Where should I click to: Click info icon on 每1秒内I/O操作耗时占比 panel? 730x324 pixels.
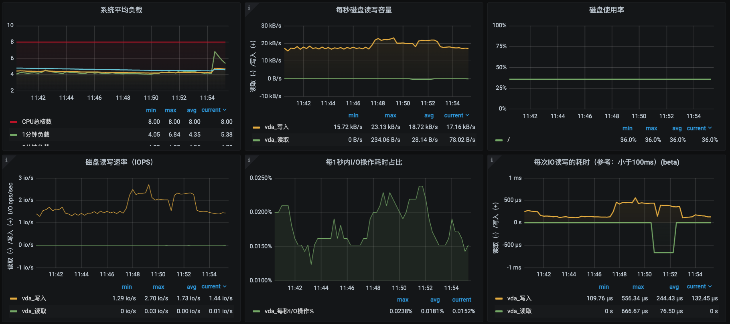click(x=249, y=160)
